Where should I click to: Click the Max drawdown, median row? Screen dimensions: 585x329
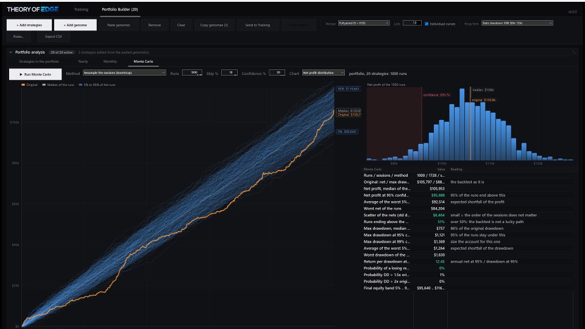468,228
